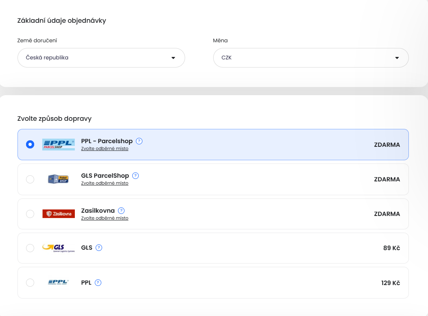Click the PPL Parcelshop logo
Viewport: 428px width, 316px height.
tap(59, 144)
